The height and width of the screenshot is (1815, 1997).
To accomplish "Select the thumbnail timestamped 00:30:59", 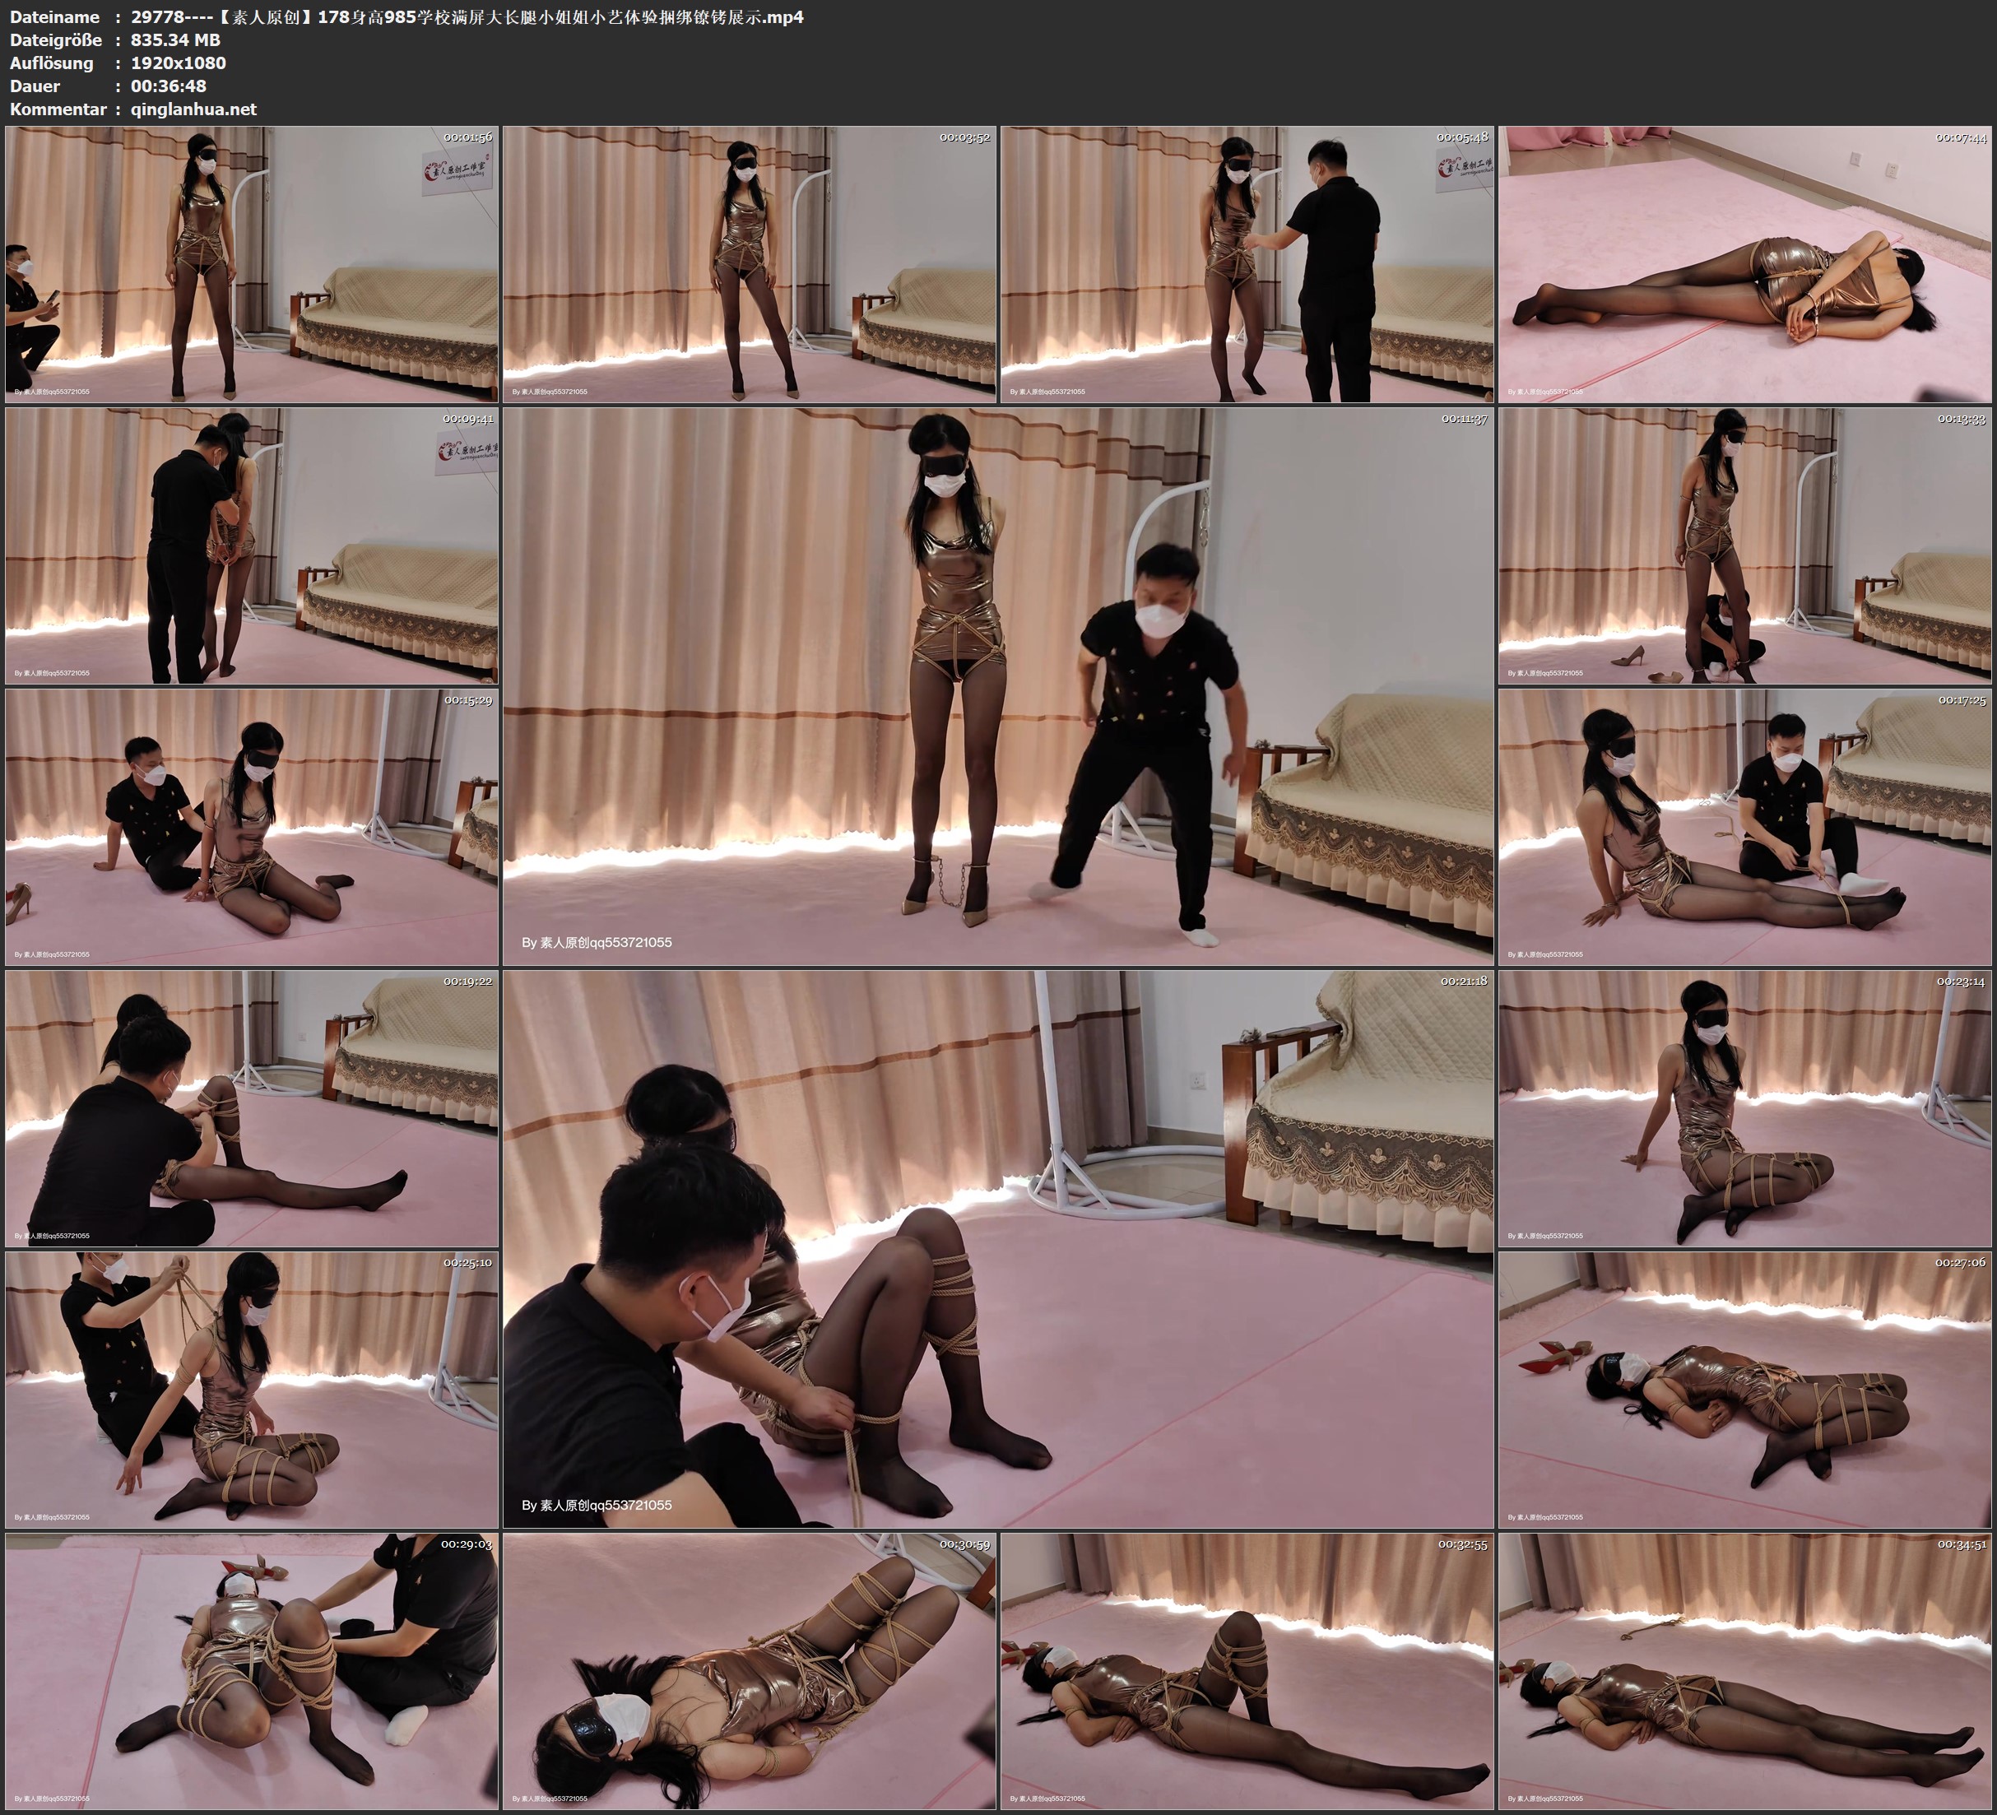I will (750, 1670).
